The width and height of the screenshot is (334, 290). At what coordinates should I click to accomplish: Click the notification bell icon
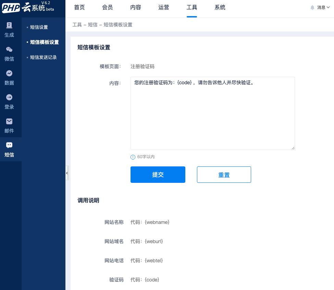(312, 8)
